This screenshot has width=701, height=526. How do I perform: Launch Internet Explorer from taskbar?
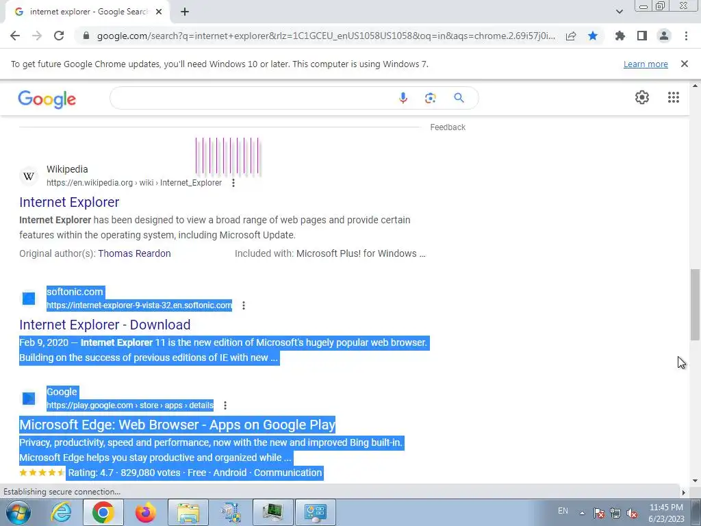(x=61, y=512)
